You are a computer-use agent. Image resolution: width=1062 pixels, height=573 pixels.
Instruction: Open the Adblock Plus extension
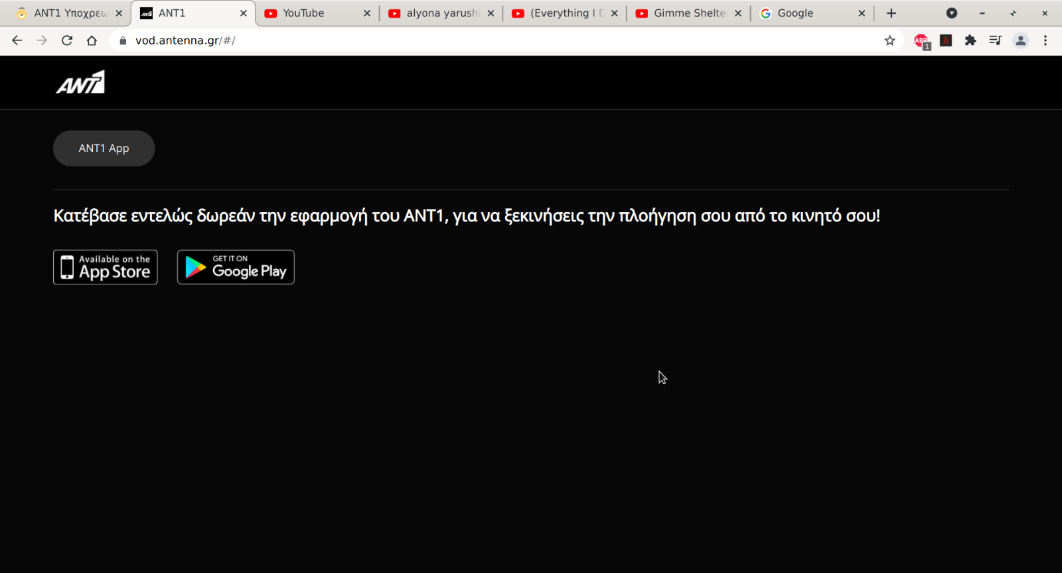[x=921, y=41]
